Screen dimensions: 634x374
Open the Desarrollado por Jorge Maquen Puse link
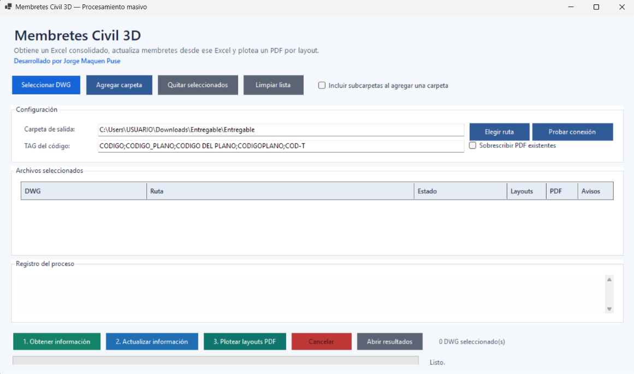point(67,61)
